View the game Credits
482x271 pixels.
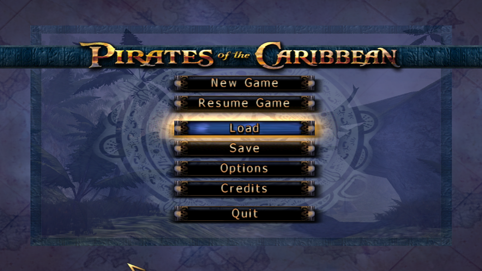[244, 188]
